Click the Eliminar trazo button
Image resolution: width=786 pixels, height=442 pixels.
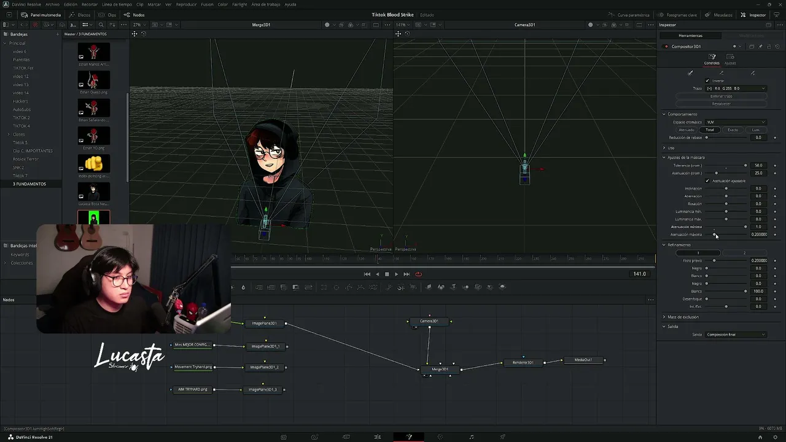[x=722, y=96]
